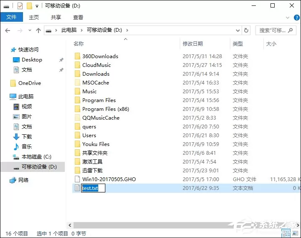
Task: Select 本地磁盘 (C:) in navigation pane
Action: [x=36, y=157]
